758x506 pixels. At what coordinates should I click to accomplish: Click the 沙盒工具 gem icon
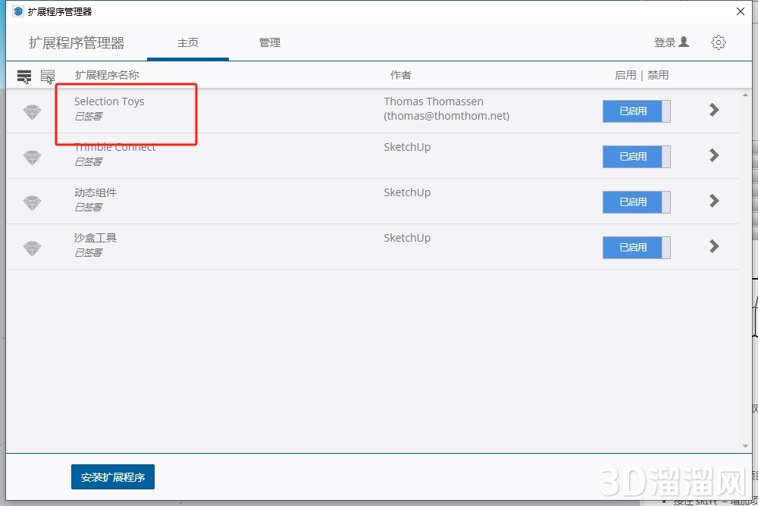click(32, 248)
